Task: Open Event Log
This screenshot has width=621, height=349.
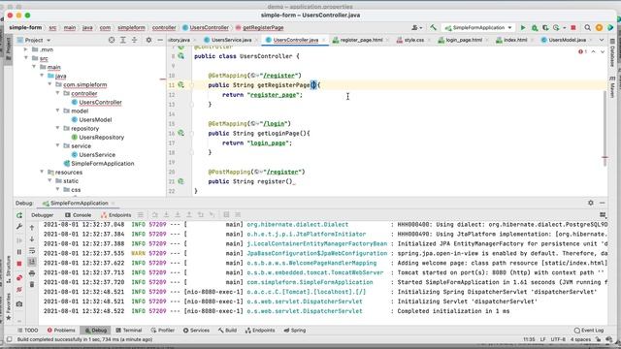Action: [589, 330]
